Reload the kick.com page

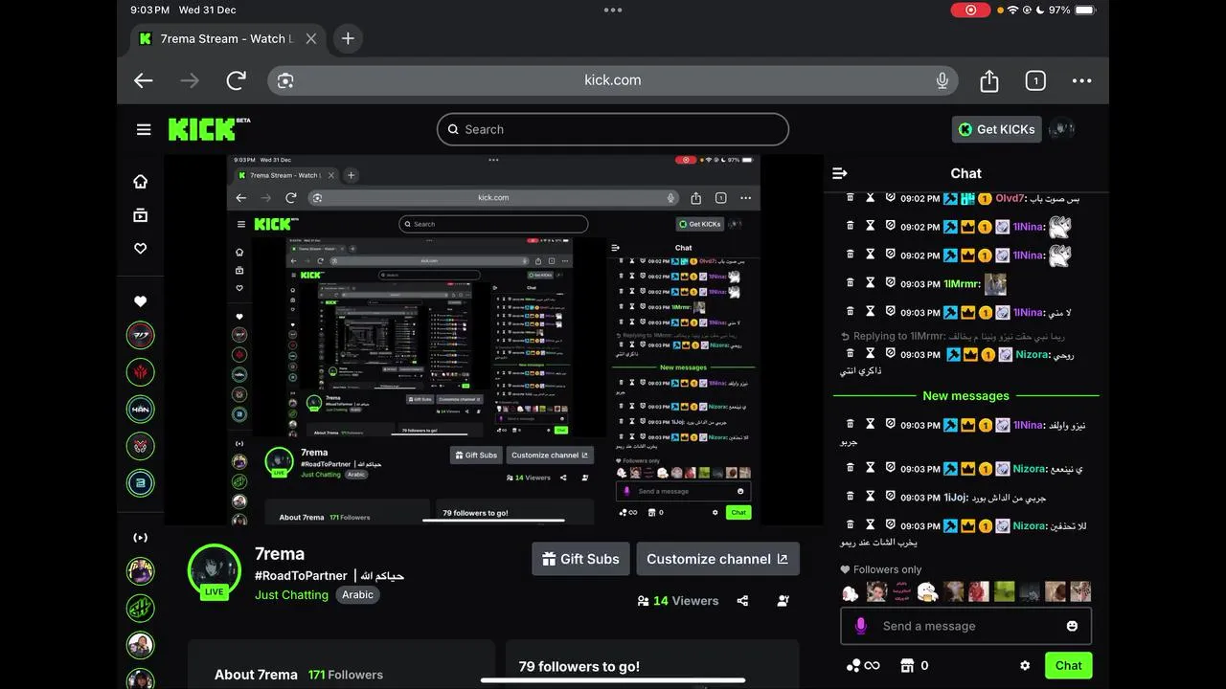237,80
